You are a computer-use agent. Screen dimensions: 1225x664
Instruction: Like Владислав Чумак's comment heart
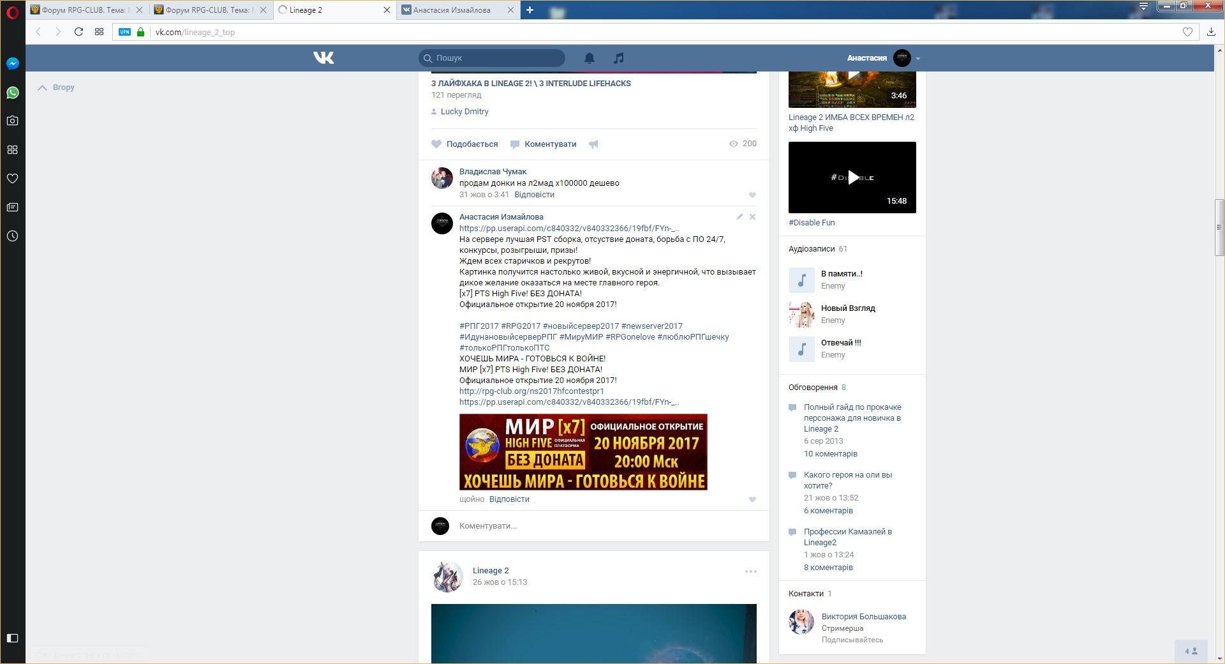[x=752, y=195]
